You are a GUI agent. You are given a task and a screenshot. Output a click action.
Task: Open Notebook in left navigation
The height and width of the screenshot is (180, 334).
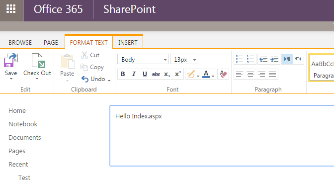(23, 124)
